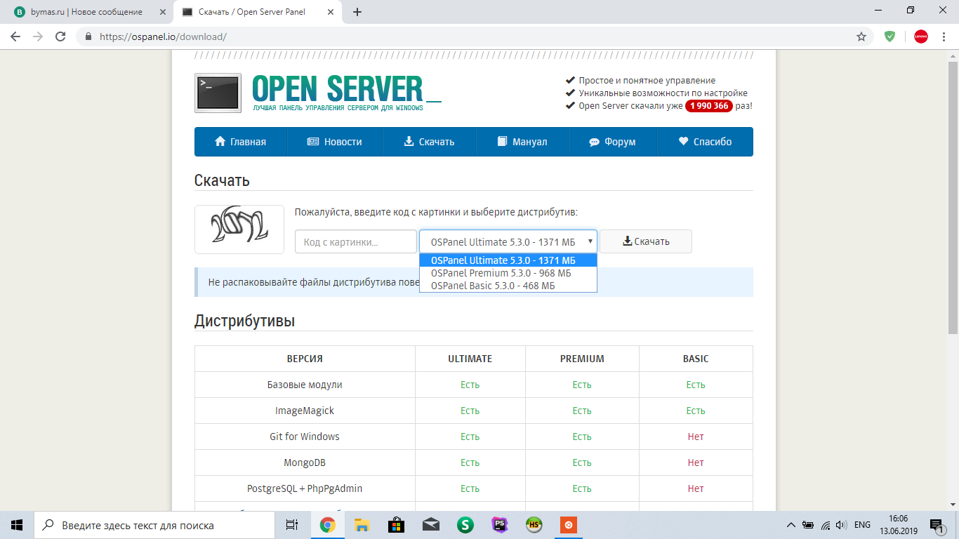Screen dimensions: 959x539
Task: Click the captcha image
Action: 239,229
